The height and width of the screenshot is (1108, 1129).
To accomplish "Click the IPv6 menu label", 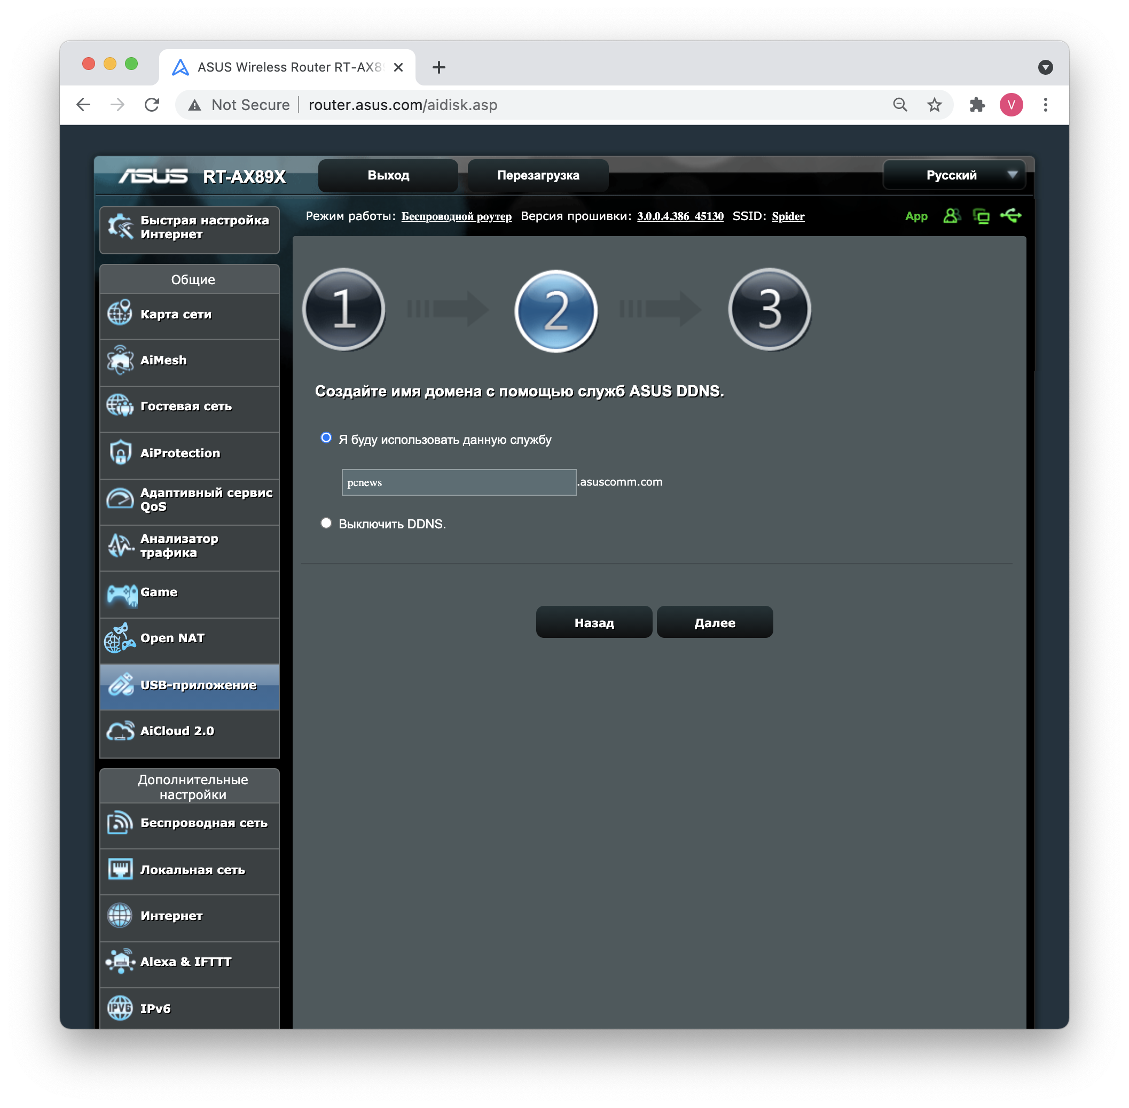I will coord(155,1009).
